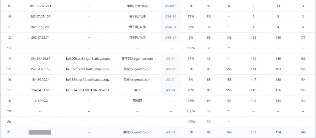This screenshot has width=316, height=138.
Task: Click hostname be5634.nr61.b001202-9.lax01...
Action: point(89,90)
